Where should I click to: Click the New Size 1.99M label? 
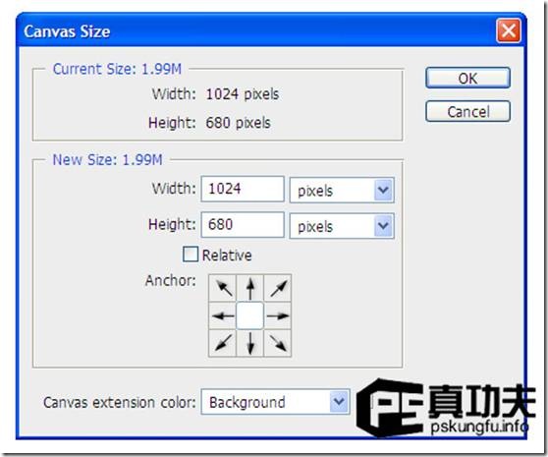click(107, 160)
